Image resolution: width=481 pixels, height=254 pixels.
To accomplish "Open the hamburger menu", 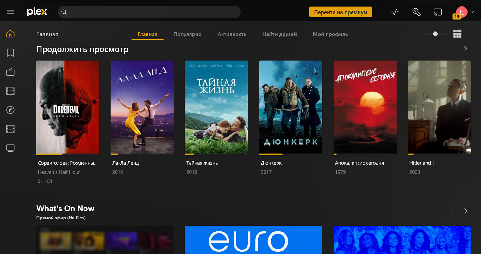I will [10, 12].
